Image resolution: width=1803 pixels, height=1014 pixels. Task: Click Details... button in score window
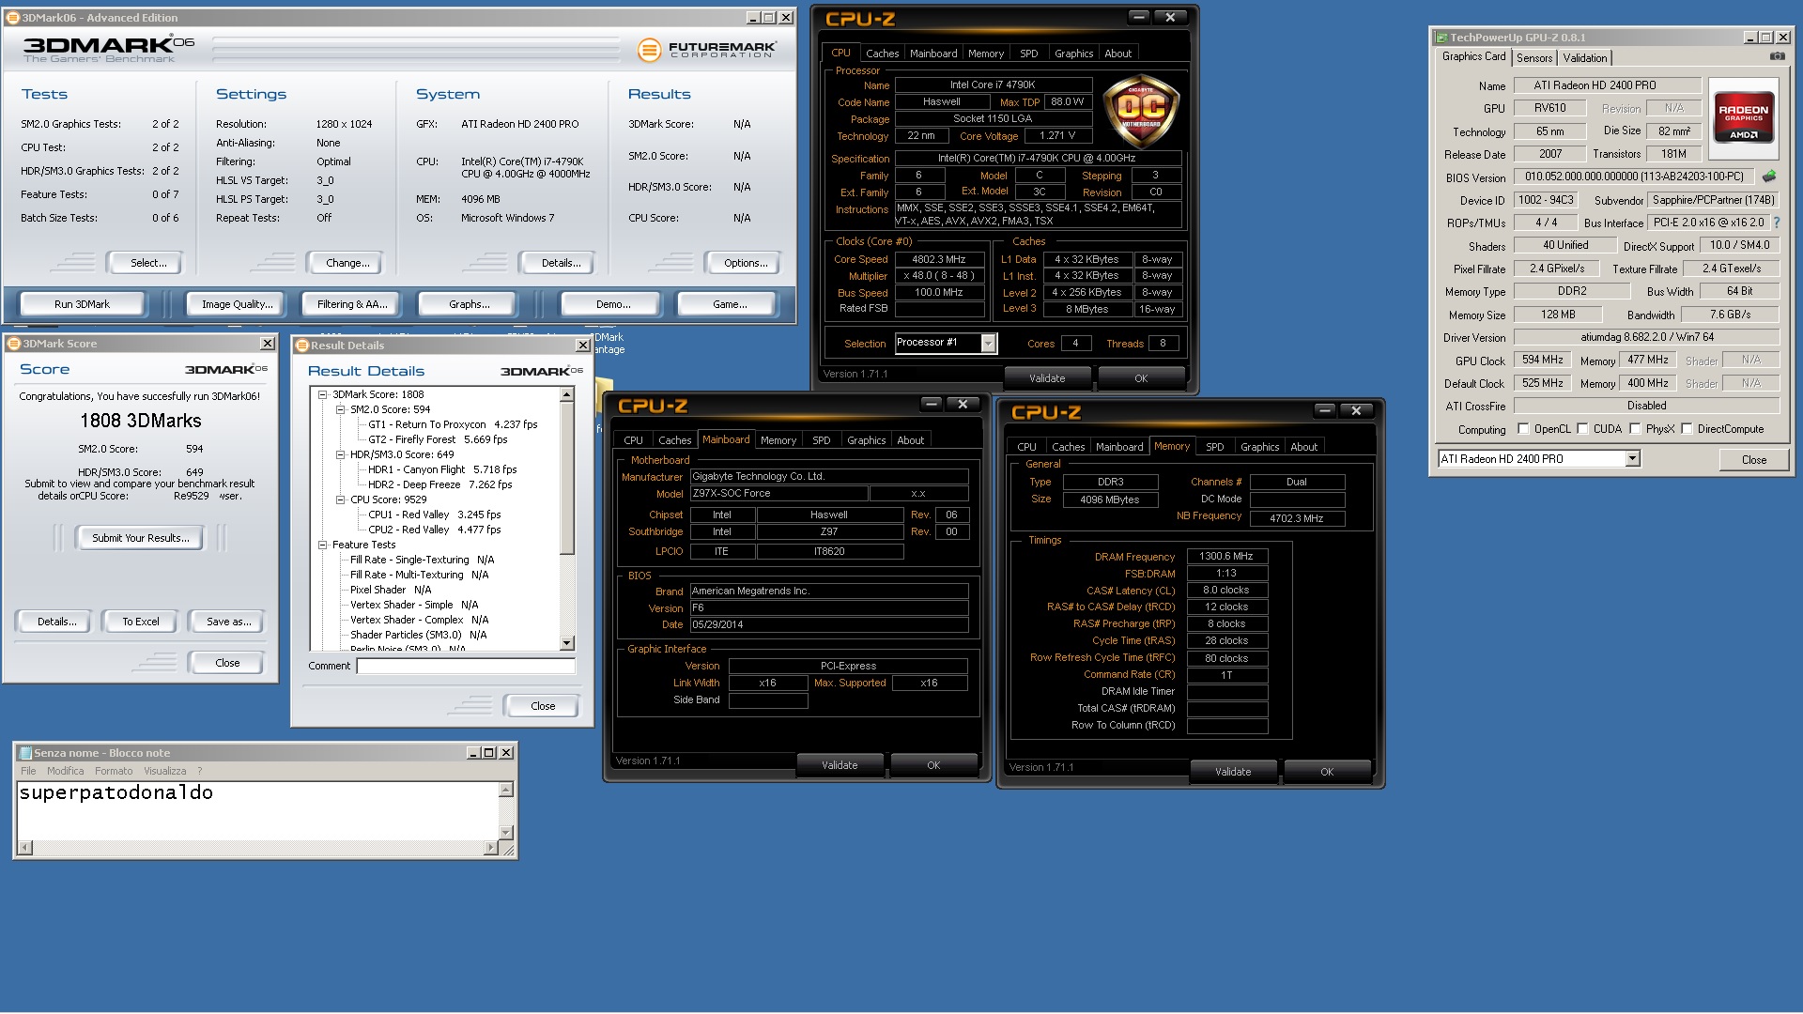[56, 622]
